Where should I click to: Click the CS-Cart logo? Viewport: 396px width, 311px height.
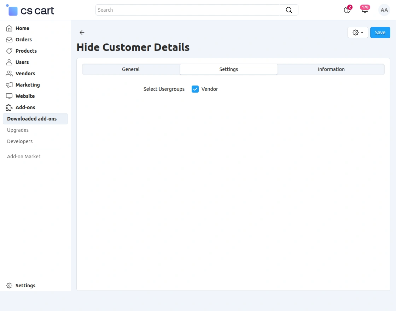(30, 10)
